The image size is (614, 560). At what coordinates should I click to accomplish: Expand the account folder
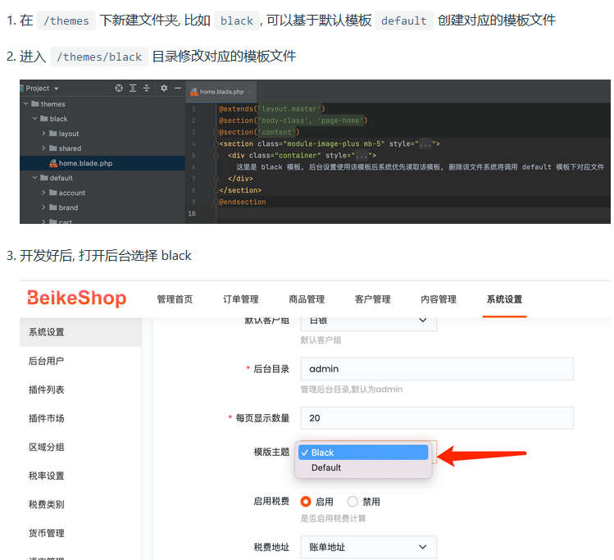[43, 193]
